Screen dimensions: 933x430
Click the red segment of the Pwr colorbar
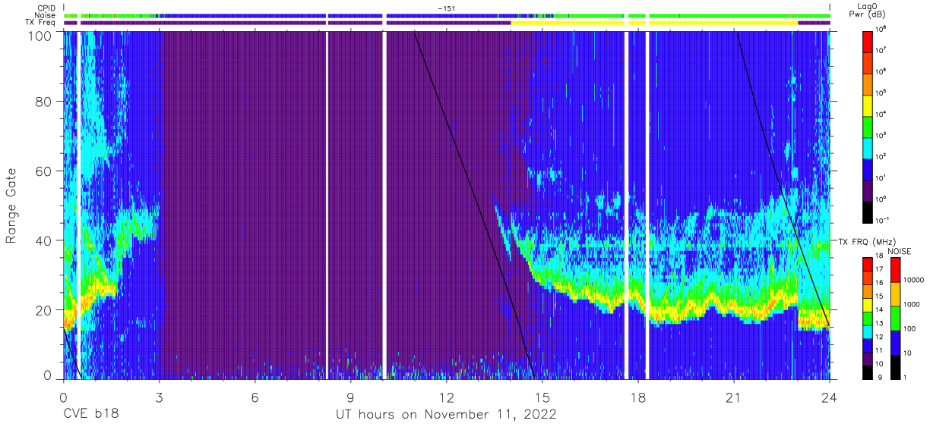point(867,41)
